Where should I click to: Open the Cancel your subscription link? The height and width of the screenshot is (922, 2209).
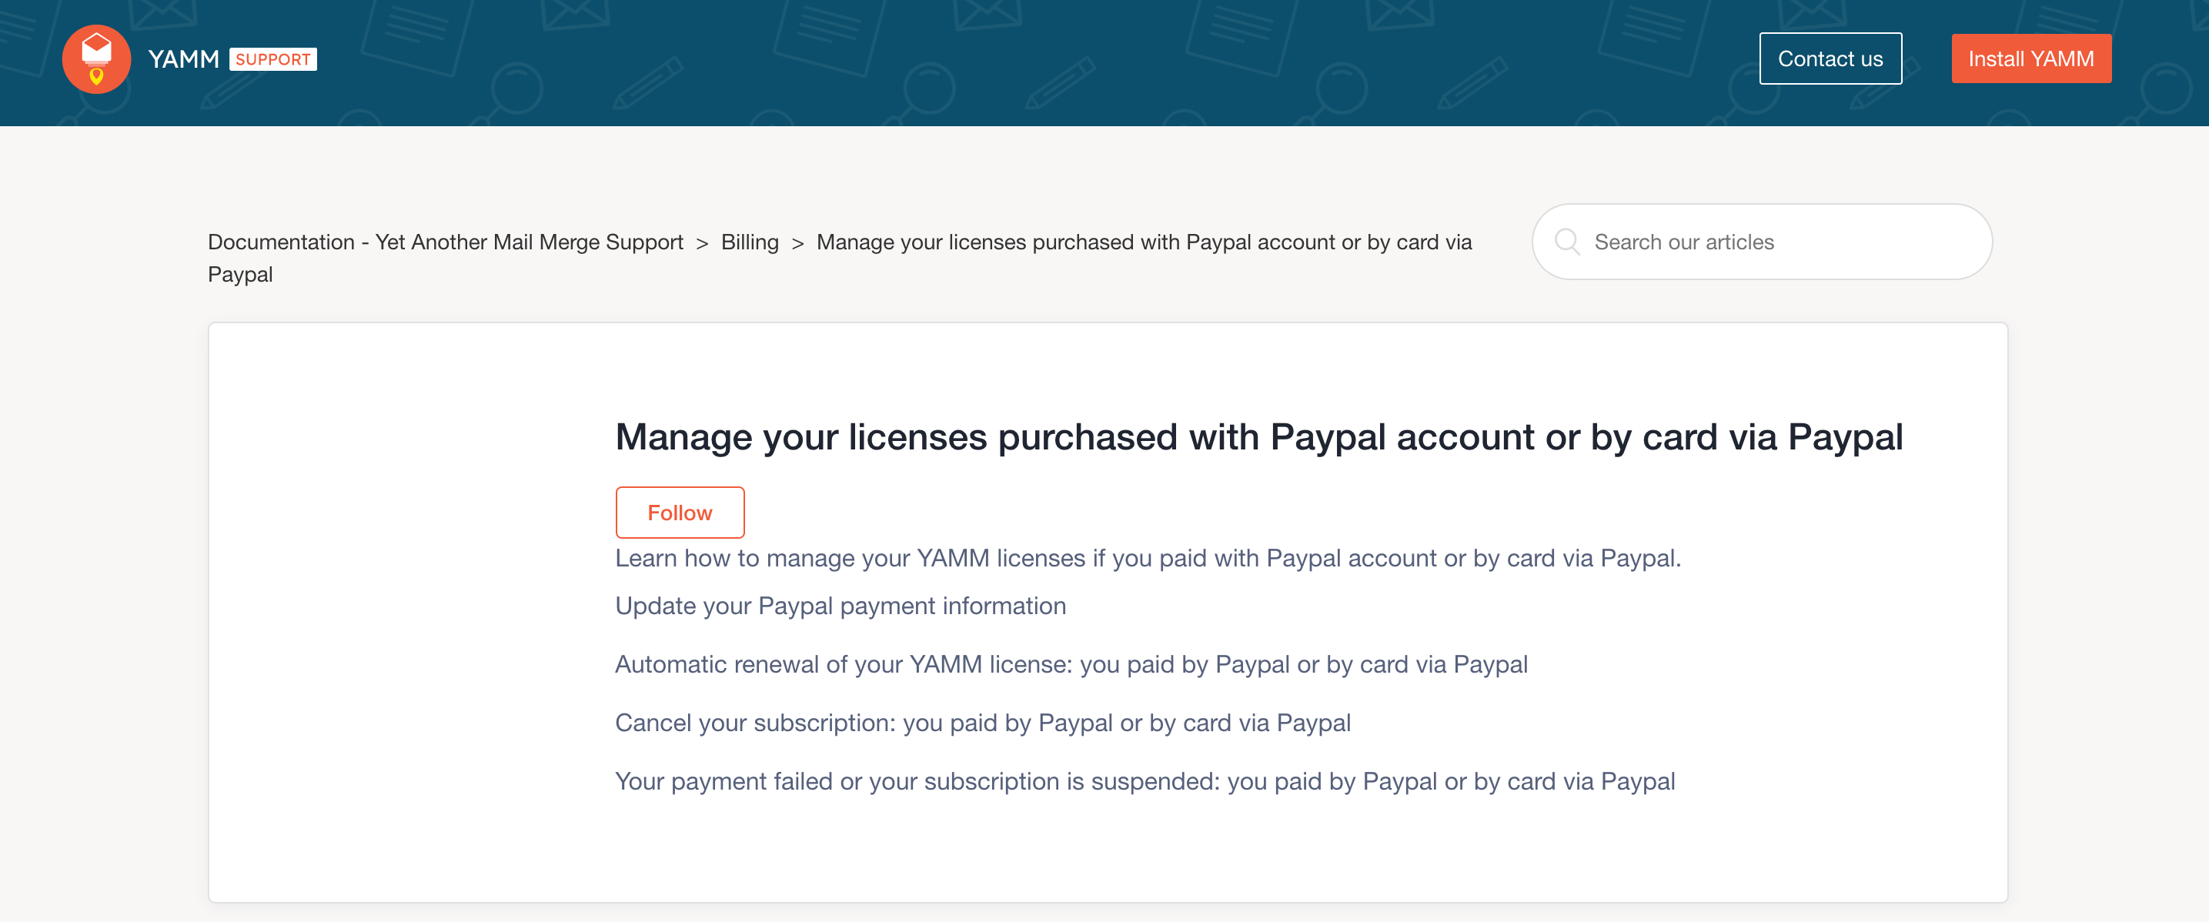pyautogui.click(x=983, y=723)
